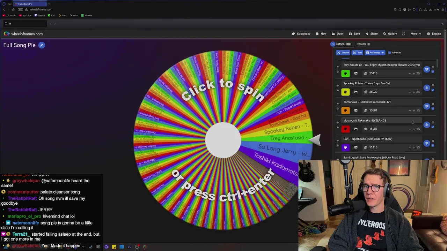Disable the Spookey Ruben entry checkbox
The height and width of the screenshot is (251, 447).
[x=433, y=90]
